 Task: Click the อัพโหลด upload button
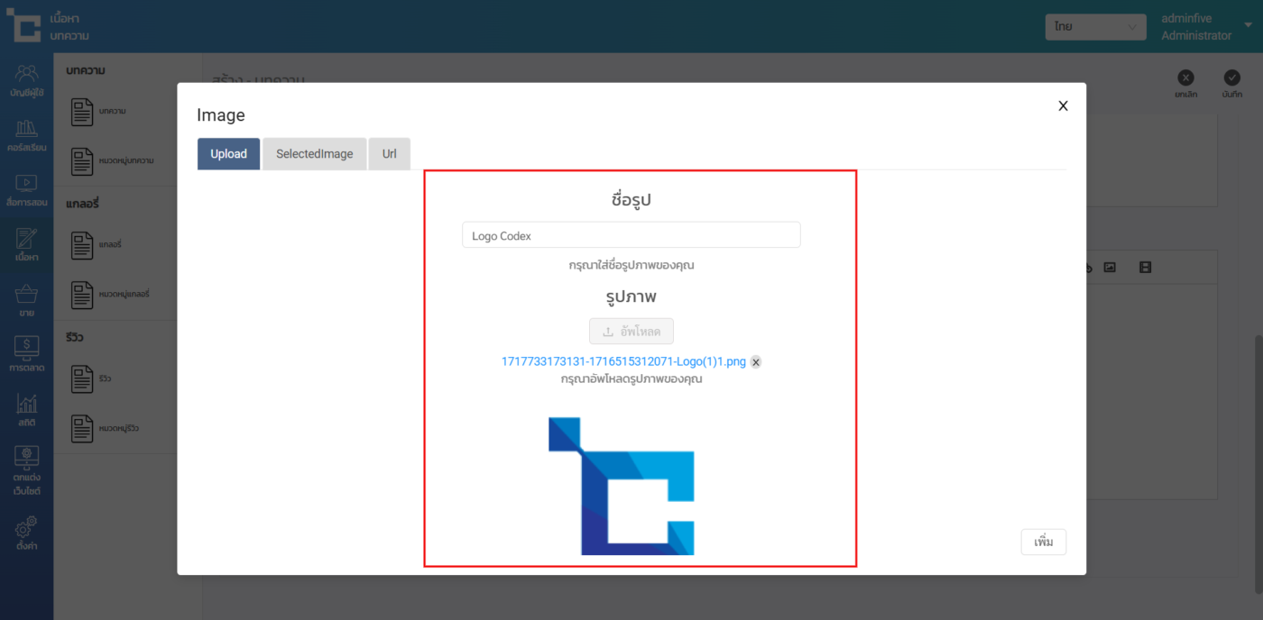(x=631, y=331)
